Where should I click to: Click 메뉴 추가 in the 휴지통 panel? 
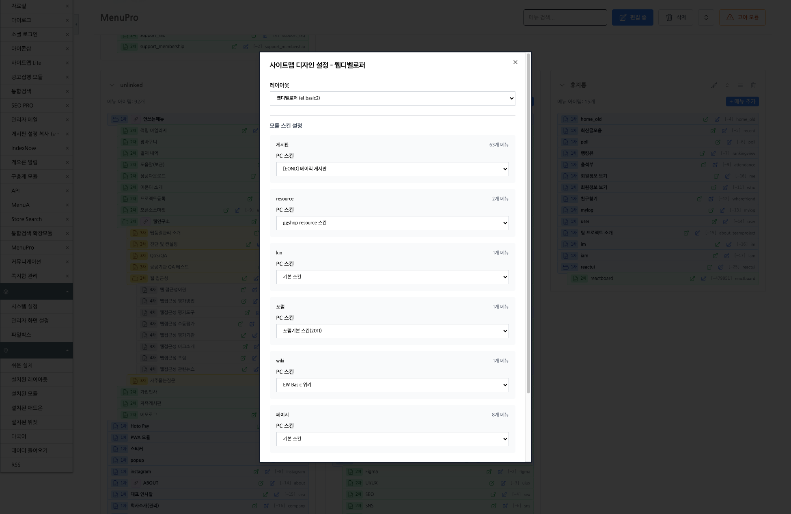tap(742, 102)
